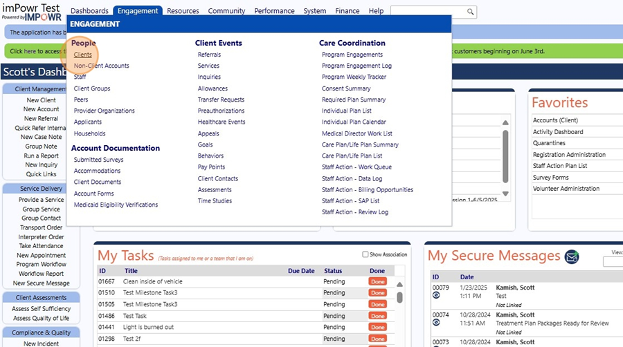623x347 pixels.
Task: Open the Finance menu
Action: pos(347,11)
